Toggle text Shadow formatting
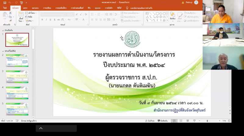 tap(55, 20)
